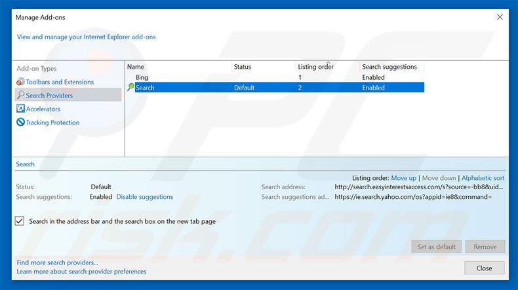The height and width of the screenshot is (290, 518).
Task: Click the Search Providers magnifier icon
Action: pyautogui.click(x=20, y=95)
